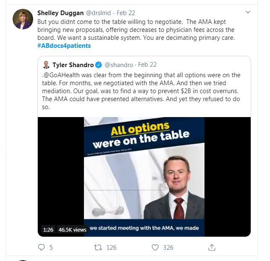
Task: Open the share tweet icon
Action: pyautogui.click(x=212, y=247)
